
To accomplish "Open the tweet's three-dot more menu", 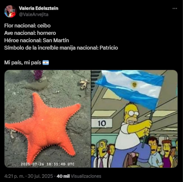I will click(175, 9).
